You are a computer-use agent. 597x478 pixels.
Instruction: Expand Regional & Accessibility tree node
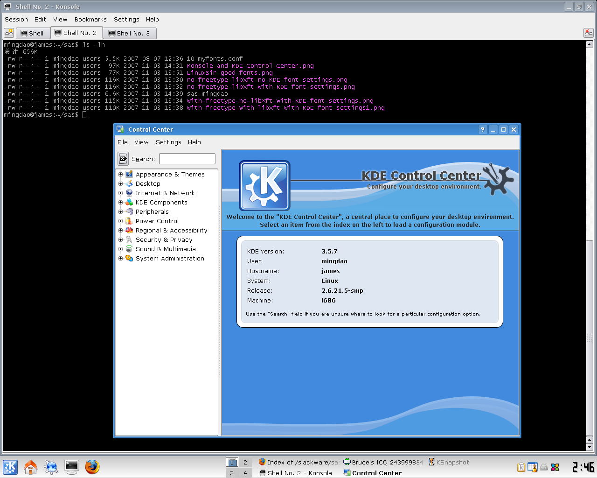[x=120, y=230]
